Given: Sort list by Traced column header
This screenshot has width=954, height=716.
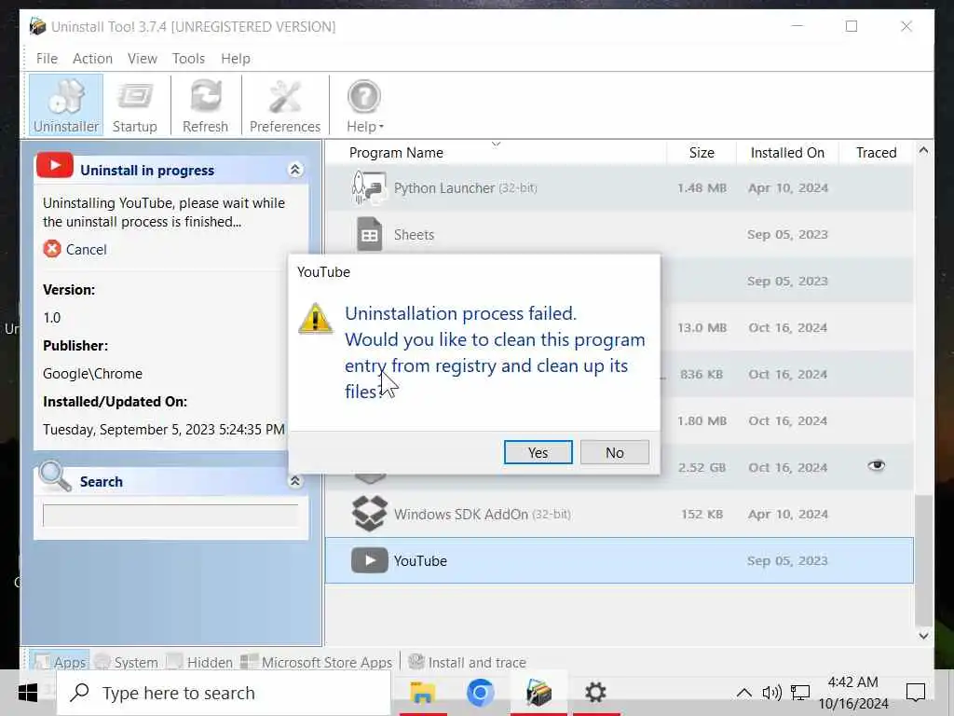Looking at the screenshot, I should point(876,153).
